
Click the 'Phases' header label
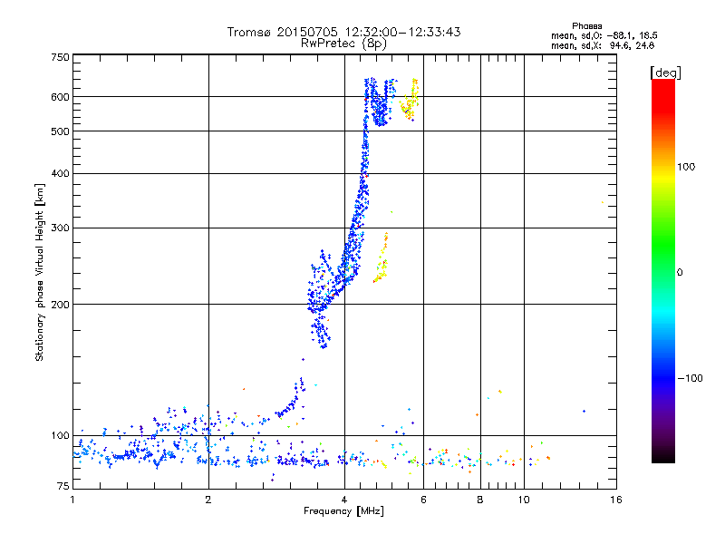coord(586,26)
